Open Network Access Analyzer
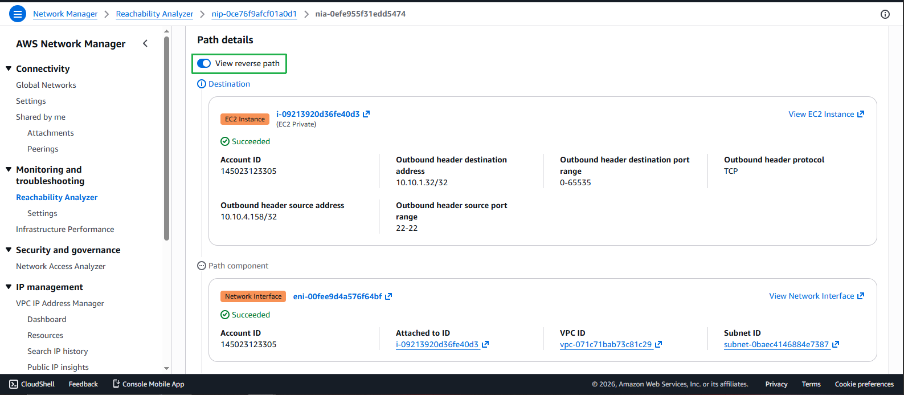Screen dimensions: 904x395 pyautogui.click(x=61, y=266)
